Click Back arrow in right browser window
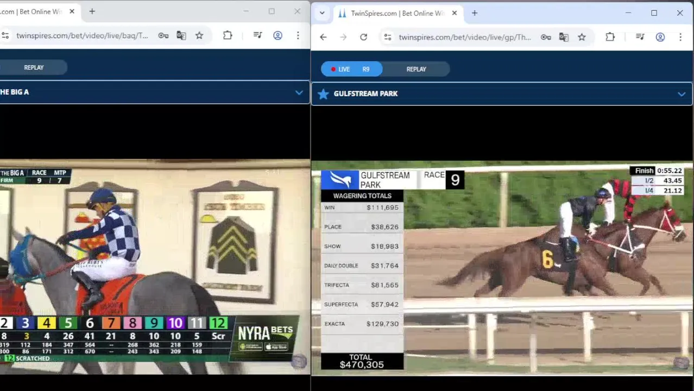Viewport: 694px width, 391px height. point(323,37)
